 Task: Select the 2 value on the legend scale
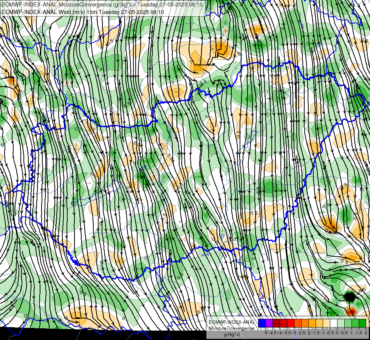pyautogui.click(x=366, y=333)
